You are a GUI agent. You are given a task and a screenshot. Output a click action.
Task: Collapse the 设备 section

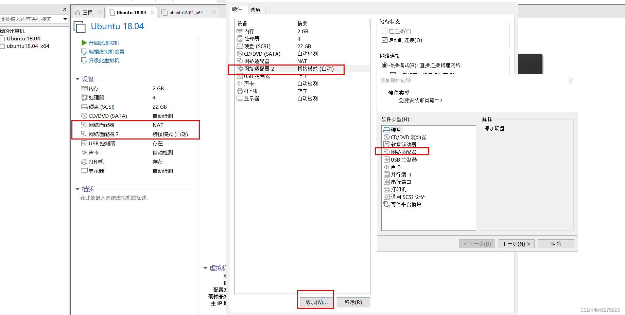(77, 79)
